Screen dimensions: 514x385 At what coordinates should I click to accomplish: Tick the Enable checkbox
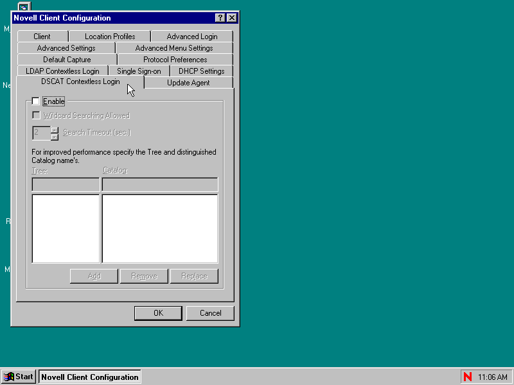(x=36, y=101)
